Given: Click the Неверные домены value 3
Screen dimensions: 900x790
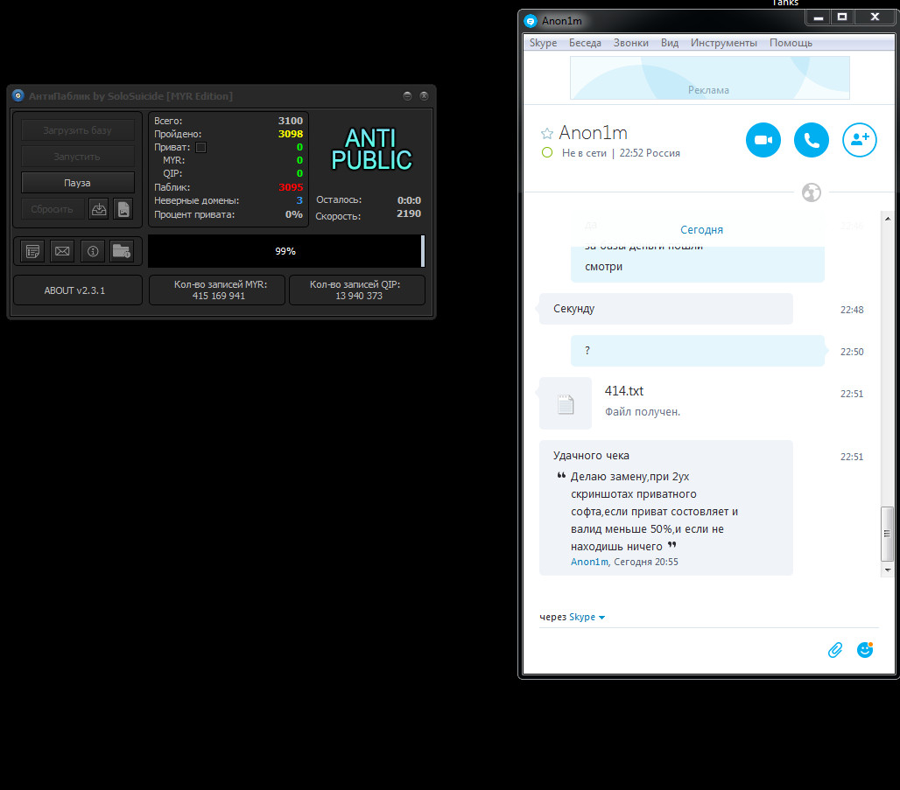Looking at the screenshot, I should tap(299, 200).
